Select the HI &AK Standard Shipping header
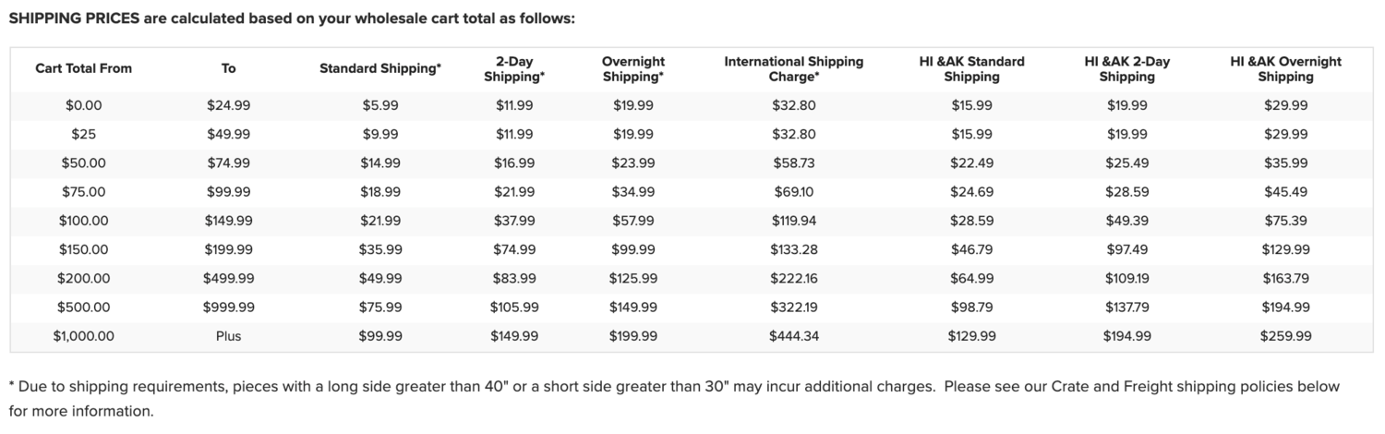This screenshot has height=434, width=1385. tap(971, 69)
